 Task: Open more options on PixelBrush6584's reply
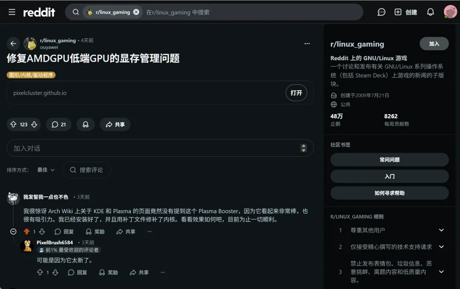tap(163, 272)
